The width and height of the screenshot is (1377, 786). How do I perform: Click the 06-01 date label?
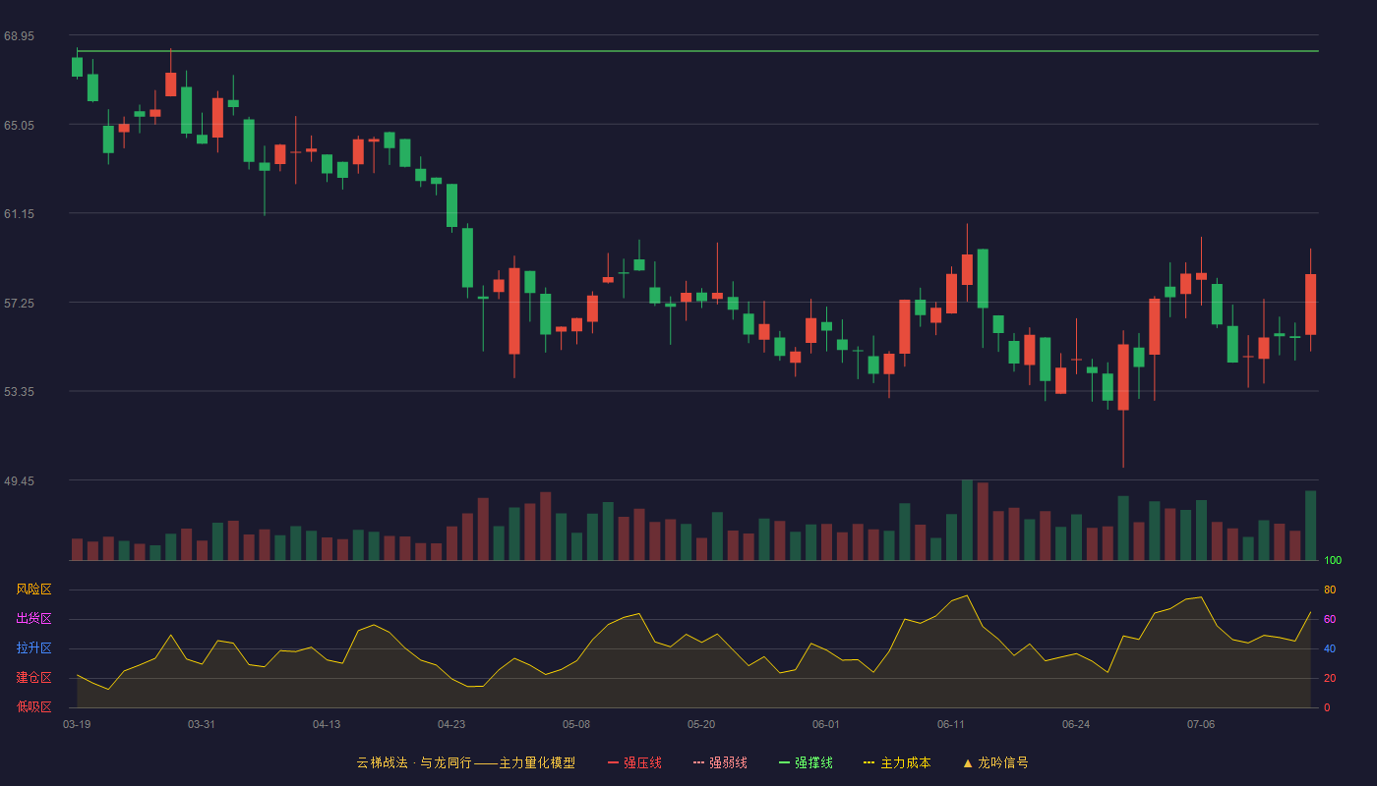click(826, 724)
